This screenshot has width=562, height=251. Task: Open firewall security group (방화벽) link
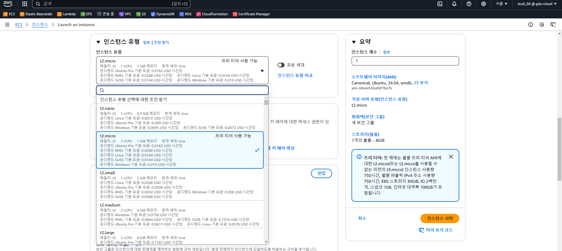tap(368, 117)
